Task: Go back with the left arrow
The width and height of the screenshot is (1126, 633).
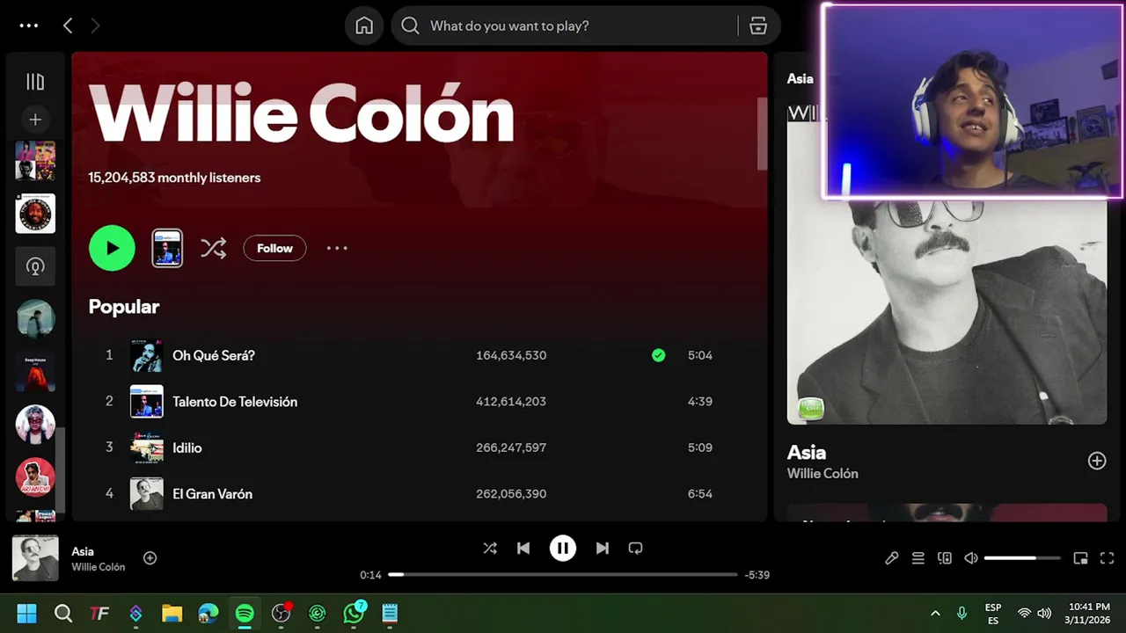Action: (68, 25)
